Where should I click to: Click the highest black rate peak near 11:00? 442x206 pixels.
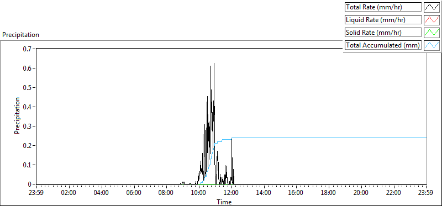(x=214, y=64)
